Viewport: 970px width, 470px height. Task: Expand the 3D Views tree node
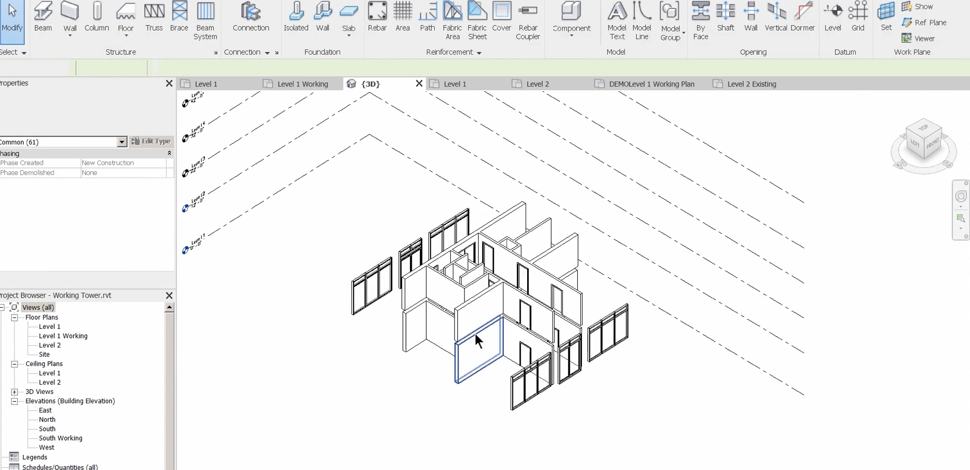click(15, 392)
